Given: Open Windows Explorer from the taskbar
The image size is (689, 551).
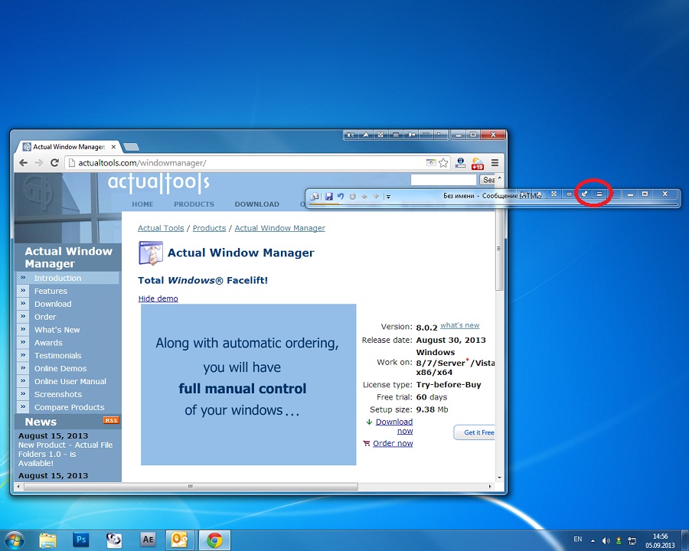Looking at the screenshot, I should (x=47, y=540).
